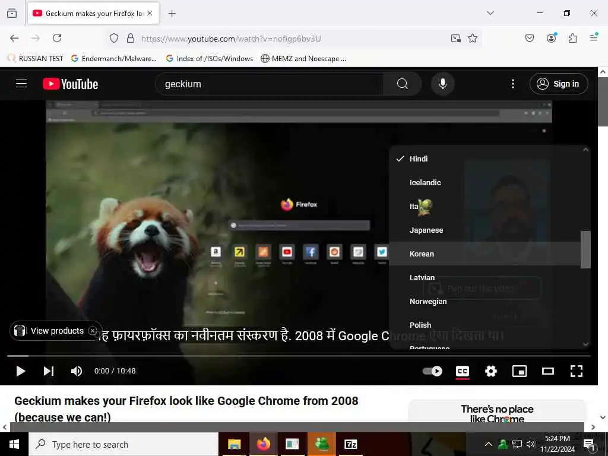This screenshot has height=456, width=608.
Task: Focus YouTube search field with geckium
Action: tap(270, 84)
